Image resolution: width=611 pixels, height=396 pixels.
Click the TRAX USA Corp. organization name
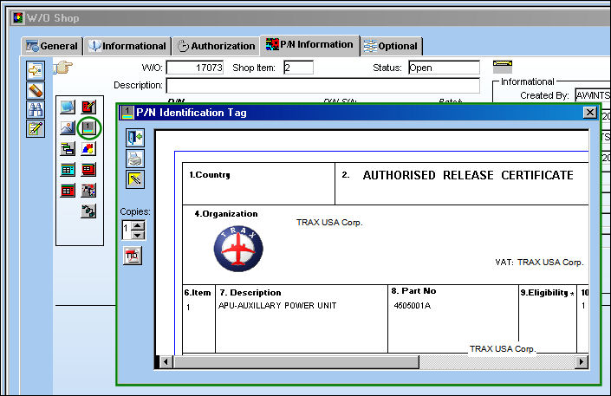point(329,223)
